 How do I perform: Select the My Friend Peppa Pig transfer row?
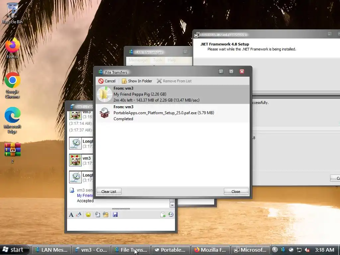pyautogui.click(x=173, y=94)
